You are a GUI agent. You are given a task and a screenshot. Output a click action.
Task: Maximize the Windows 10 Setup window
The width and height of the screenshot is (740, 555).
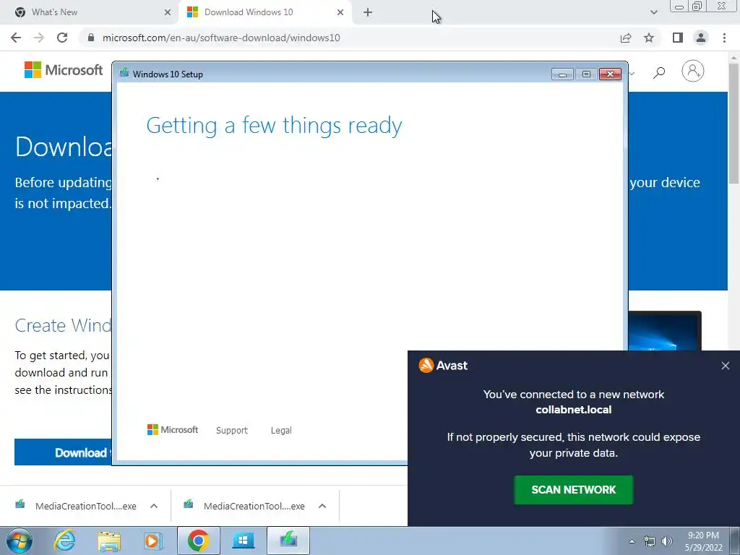tap(586, 74)
